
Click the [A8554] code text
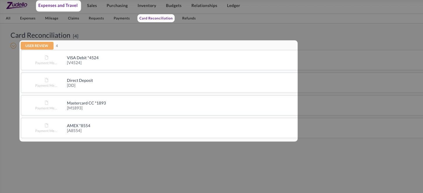[74, 131]
